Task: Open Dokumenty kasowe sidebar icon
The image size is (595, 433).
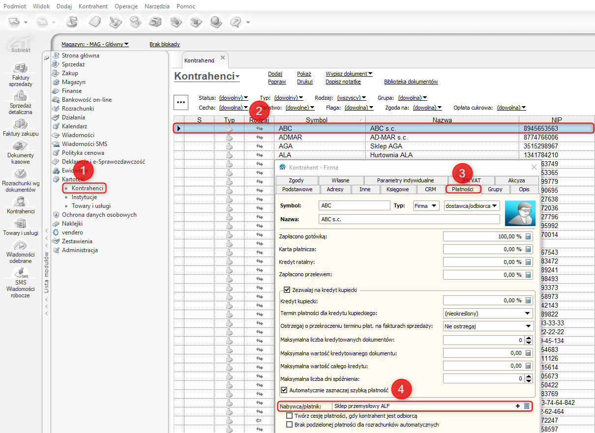Action: (x=20, y=146)
